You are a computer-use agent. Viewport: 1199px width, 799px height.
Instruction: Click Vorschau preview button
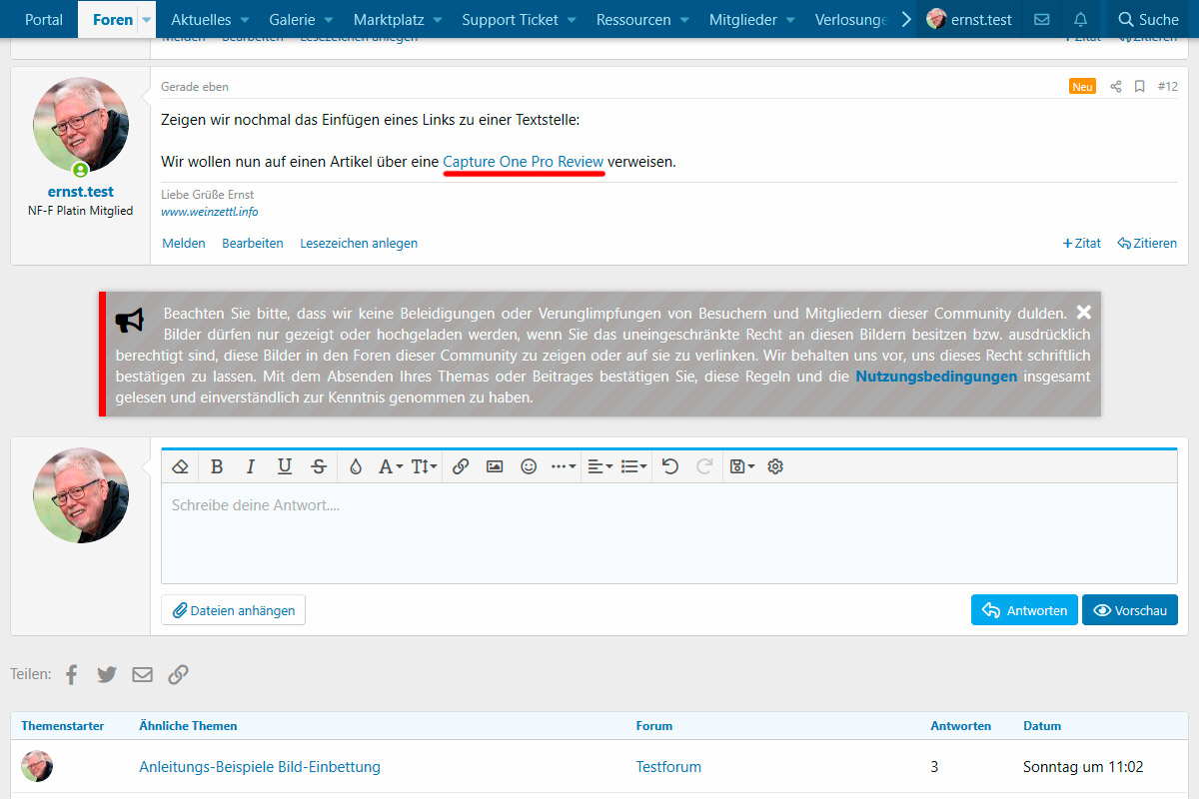coord(1130,610)
